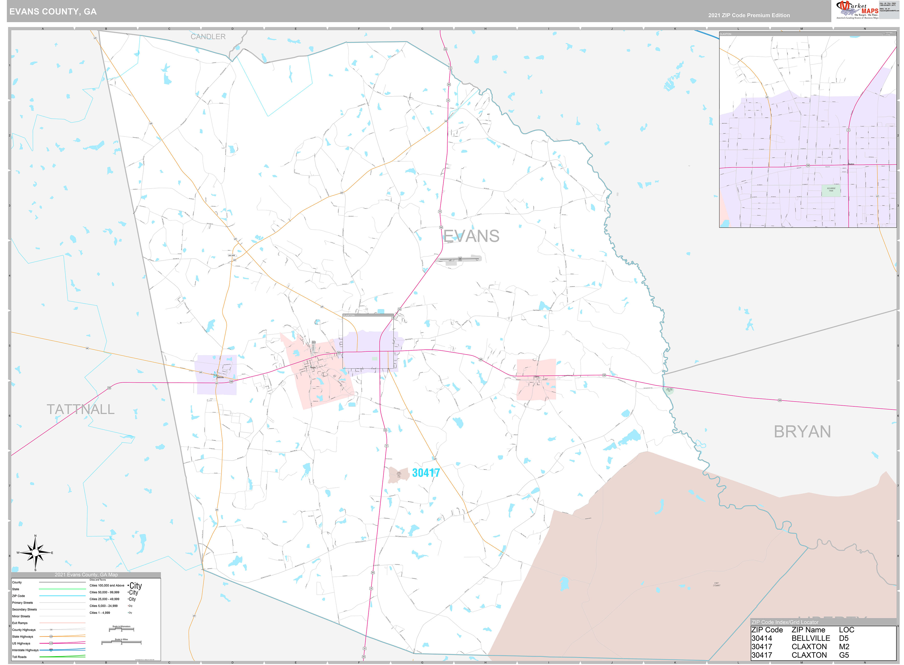This screenshot has width=904, height=665.
Task: Select the US Highways symbol in legend
Action: click(51, 643)
